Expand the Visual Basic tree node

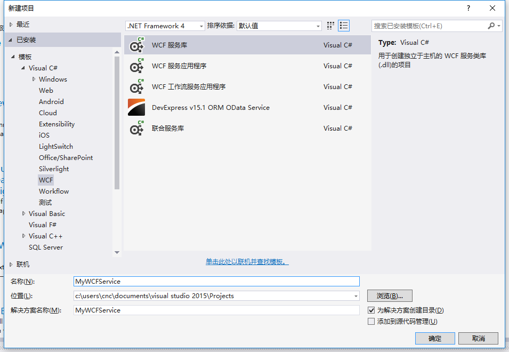tap(23, 213)
